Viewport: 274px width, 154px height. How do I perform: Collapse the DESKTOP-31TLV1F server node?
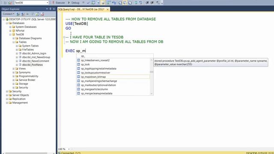pos(4,19)
